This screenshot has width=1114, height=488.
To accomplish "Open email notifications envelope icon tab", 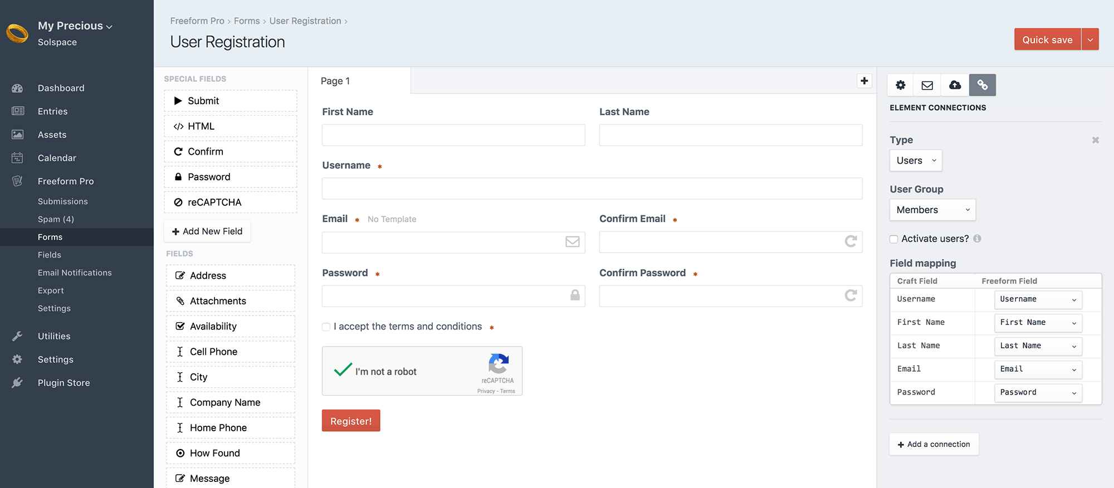I will [x=927, y=85].
